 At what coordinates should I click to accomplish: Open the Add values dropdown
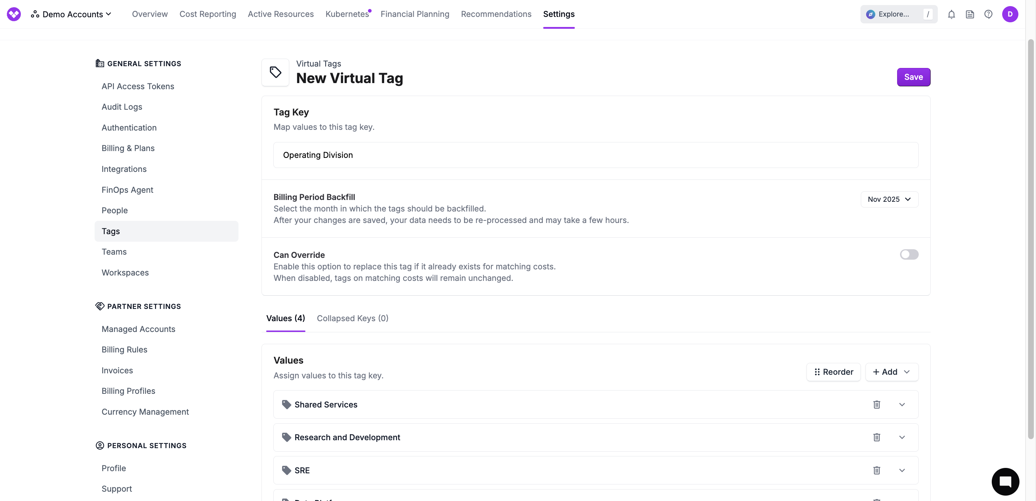click(x=892, y=372)
